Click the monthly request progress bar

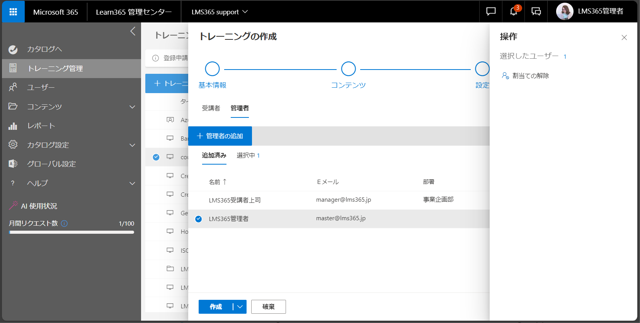click(x=72, y=232)
